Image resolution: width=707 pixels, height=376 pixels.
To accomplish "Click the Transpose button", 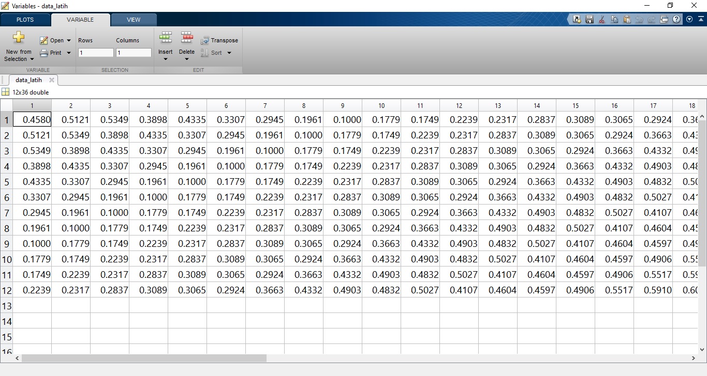I will pyautogui.click(x=219, y=40).
